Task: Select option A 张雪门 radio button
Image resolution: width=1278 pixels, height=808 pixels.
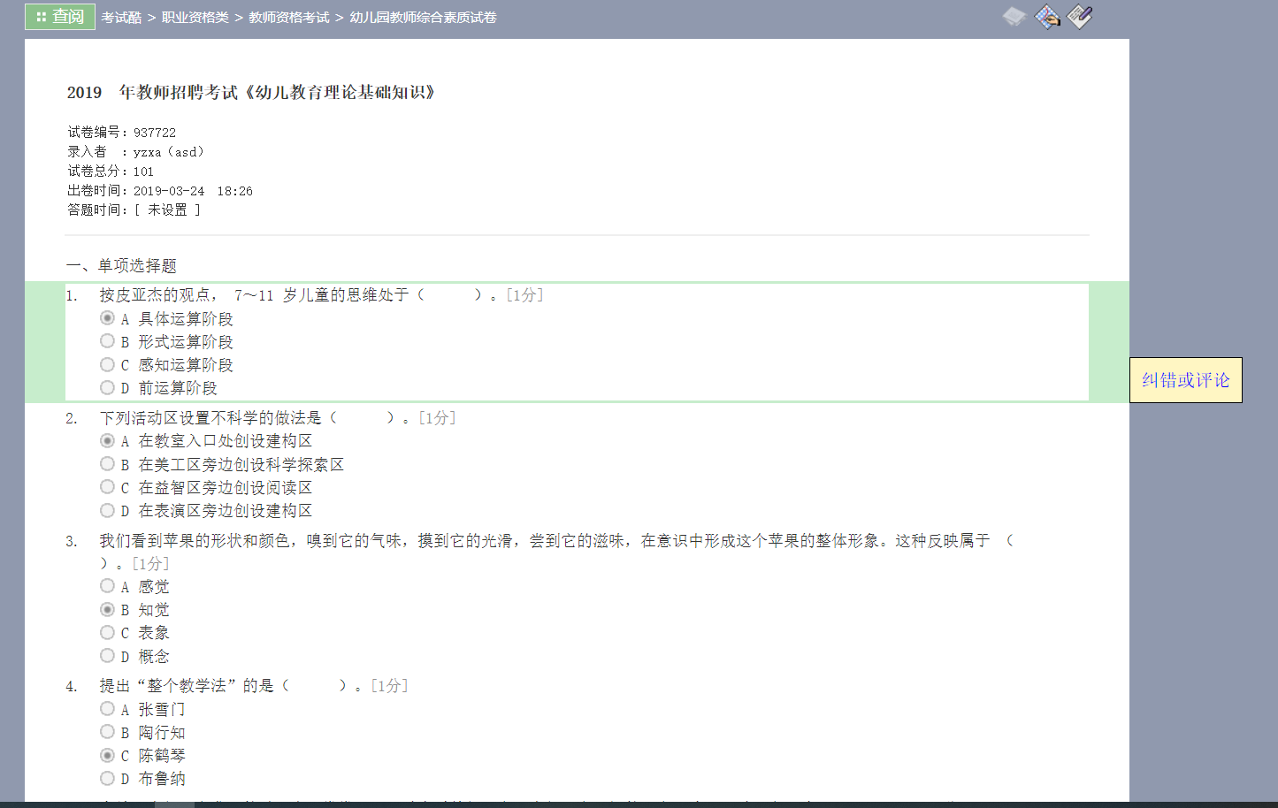Action: tap(107, 709)
